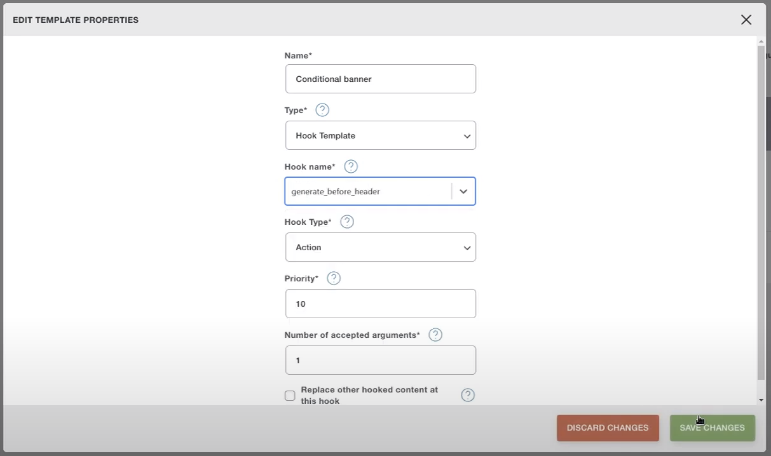This screenshot has height=456, width=771.
Task: Click the Priority help icon
Action: tap(332, 278)
